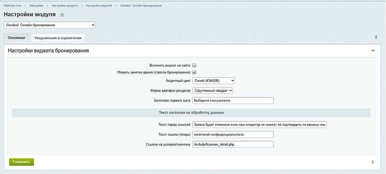Click the Акцентный цвет label

coord(178,81)
